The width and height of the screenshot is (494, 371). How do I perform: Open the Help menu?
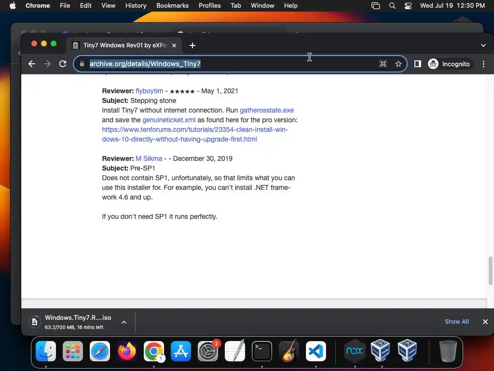tap(290, 6)
